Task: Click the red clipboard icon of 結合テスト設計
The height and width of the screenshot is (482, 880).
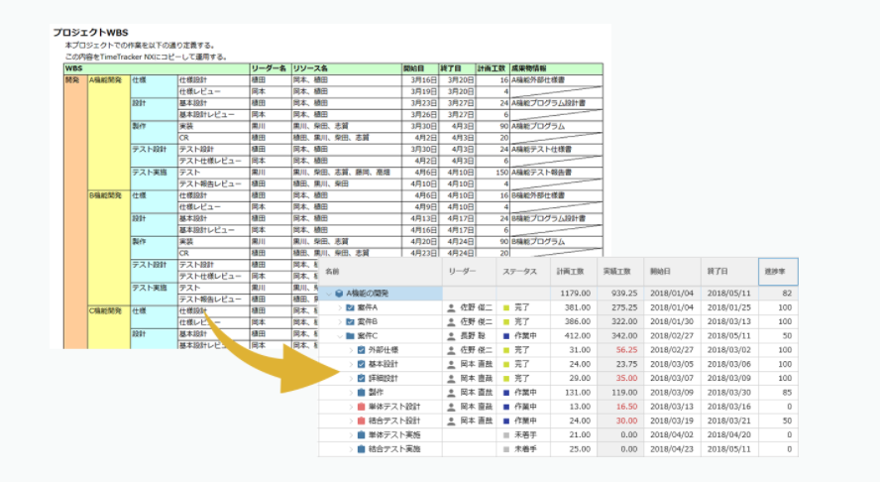Action: tap(362, 421)
